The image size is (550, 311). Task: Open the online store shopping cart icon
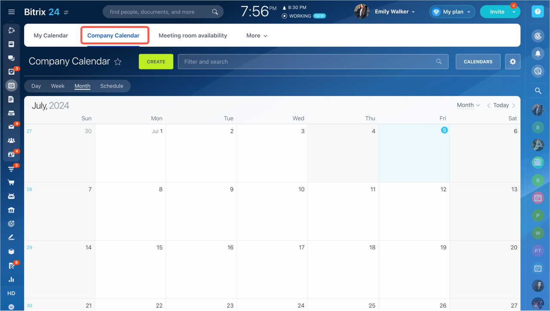12,182
